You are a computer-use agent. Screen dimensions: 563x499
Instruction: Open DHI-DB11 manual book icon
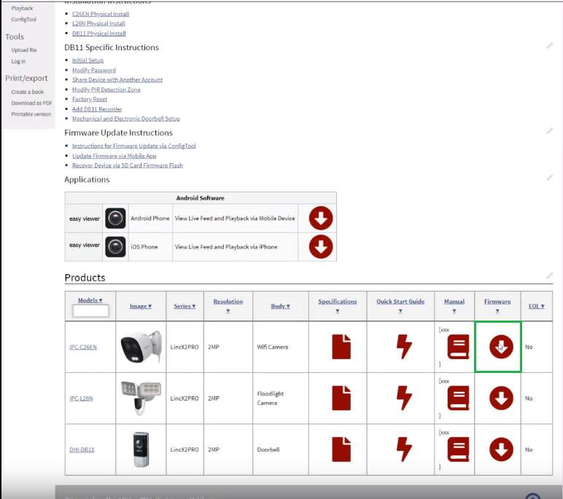(x=458, y=449)
